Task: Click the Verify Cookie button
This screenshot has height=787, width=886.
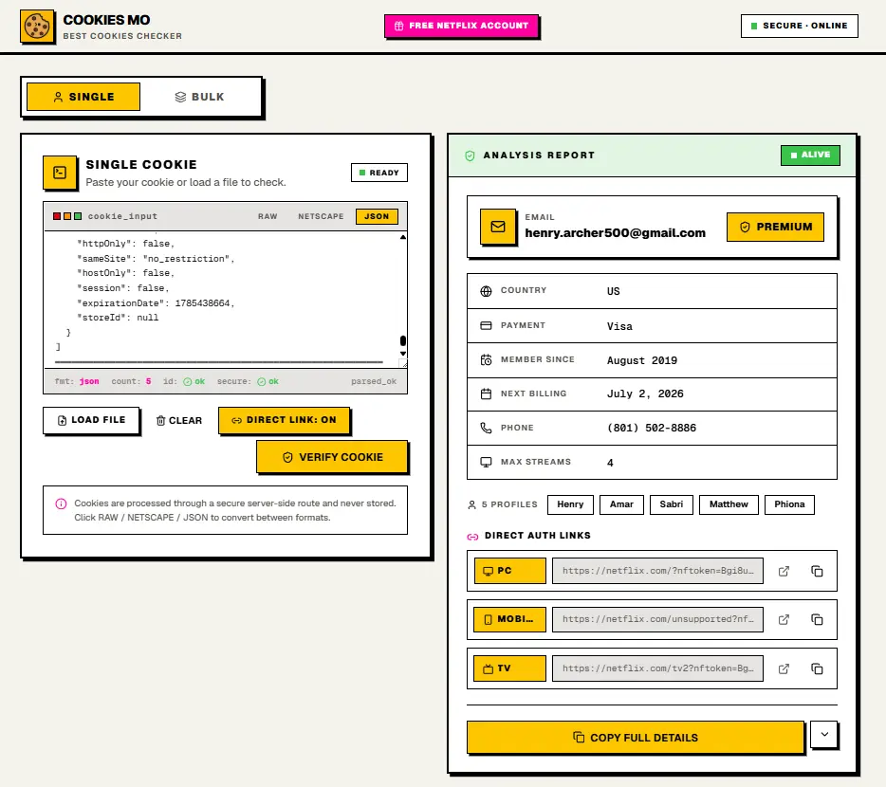Action: point(332,457)
